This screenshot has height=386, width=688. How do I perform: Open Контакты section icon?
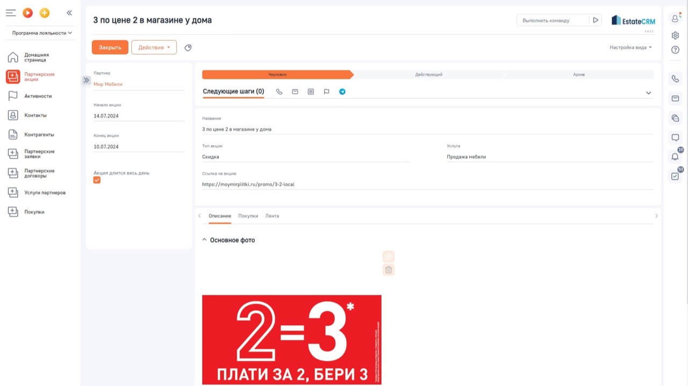pos(13,115)
